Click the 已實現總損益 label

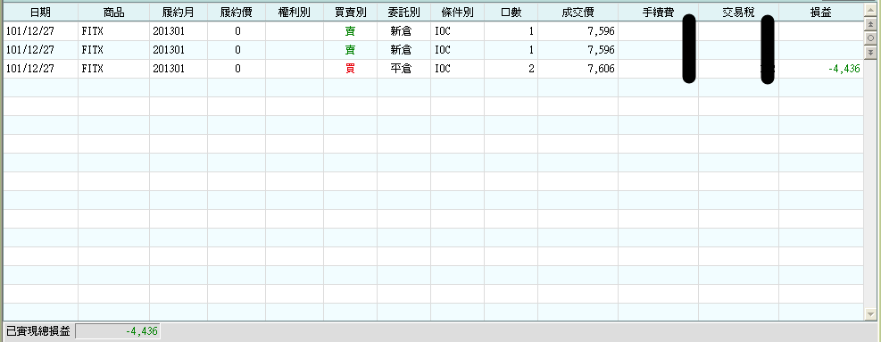click(38, 331)
